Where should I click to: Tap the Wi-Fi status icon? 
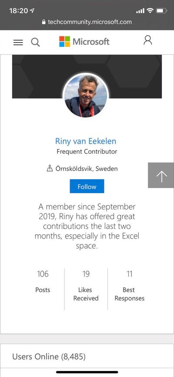(x=150, y=10)
